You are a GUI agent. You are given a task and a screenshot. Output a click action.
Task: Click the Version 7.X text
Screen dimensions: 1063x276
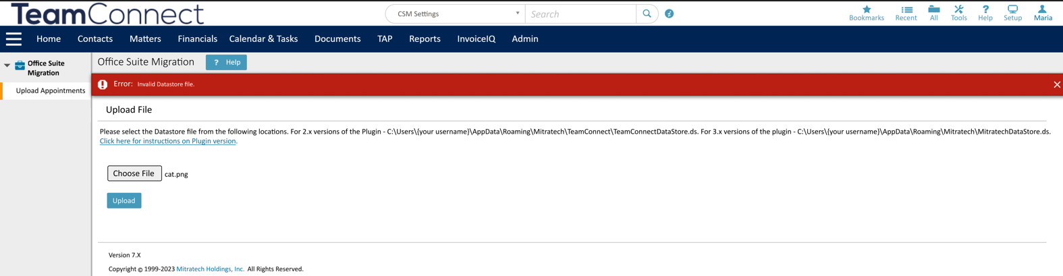click(x=125, y=255)
